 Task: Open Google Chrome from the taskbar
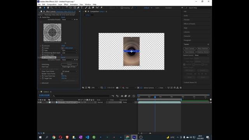(x=54, y=137)
